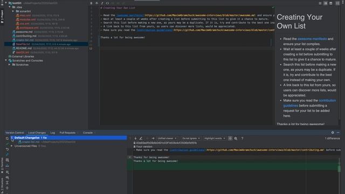The width and height of the screenshot is (345, 194).
Task: Hide the version control panel with minus icon
Action: click(338, 133)
